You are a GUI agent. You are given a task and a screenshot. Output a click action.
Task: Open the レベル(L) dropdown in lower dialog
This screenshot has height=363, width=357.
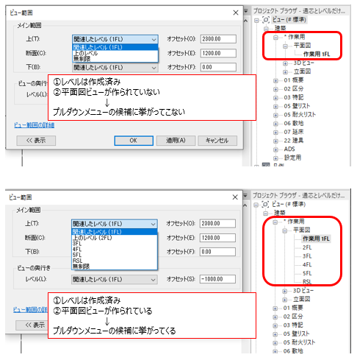(x=115, y=279)
